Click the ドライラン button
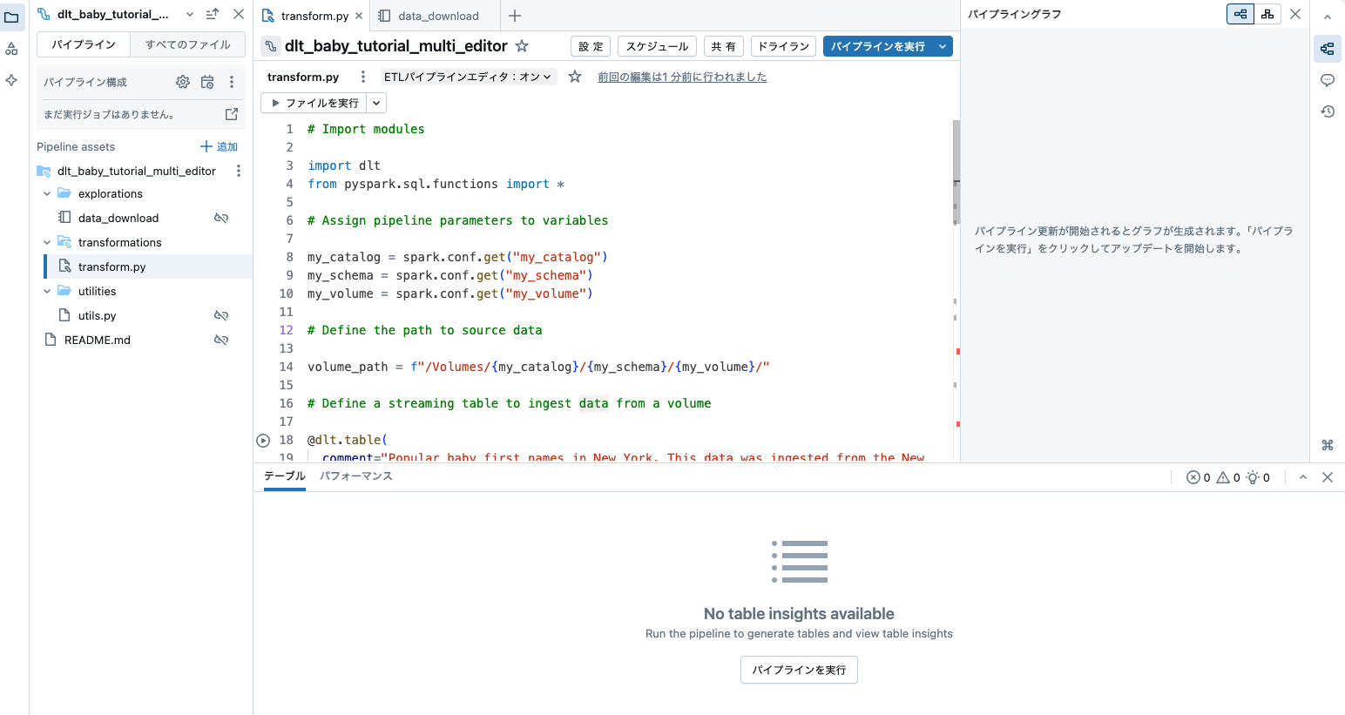1345x715 pixels. pos(783,46)
